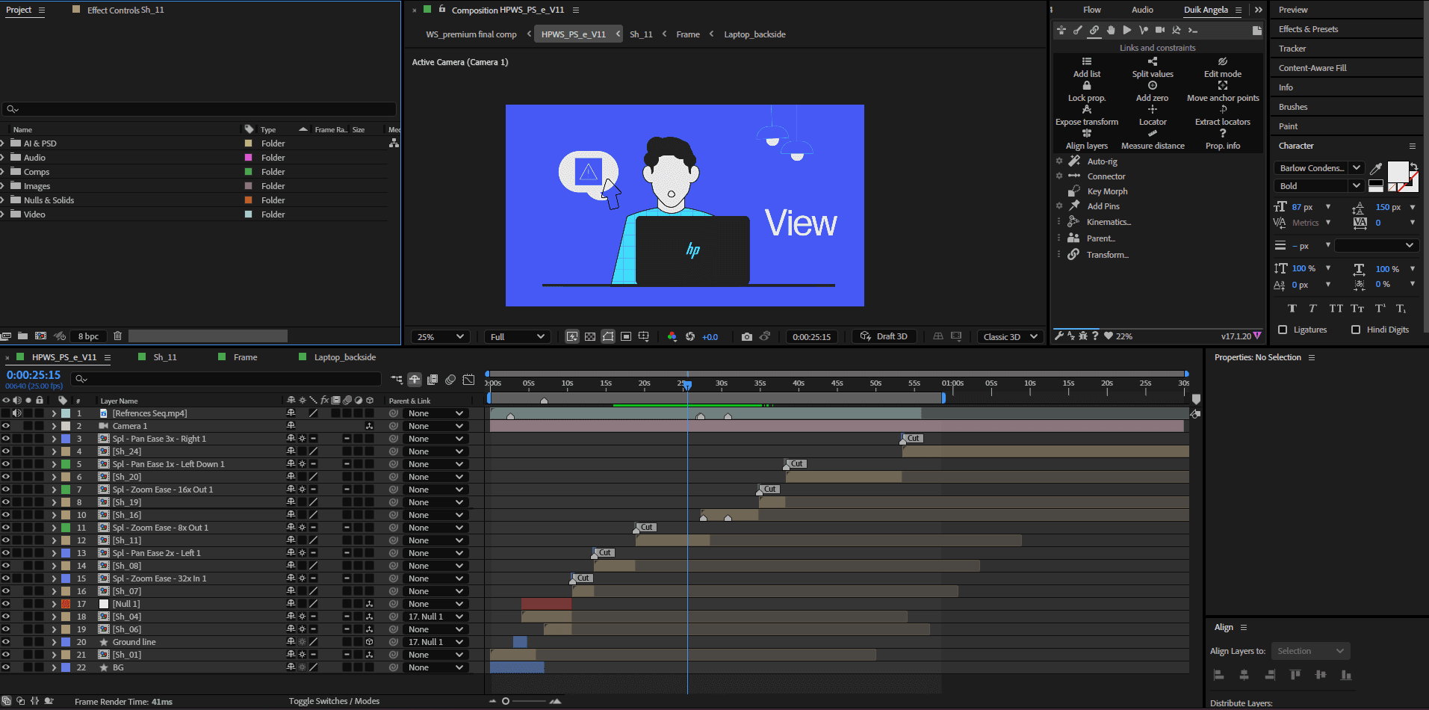
Task: Toggle mask and shape path visibility
Action: (x=608, y=336)
